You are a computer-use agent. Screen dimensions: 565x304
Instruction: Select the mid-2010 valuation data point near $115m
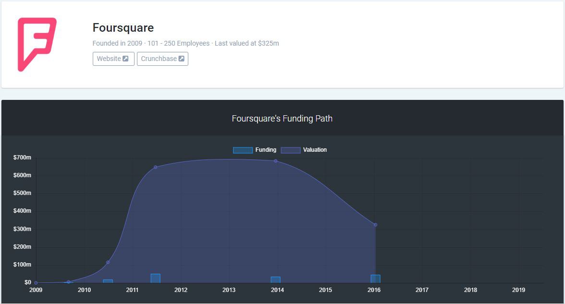(x=108, y=262)
